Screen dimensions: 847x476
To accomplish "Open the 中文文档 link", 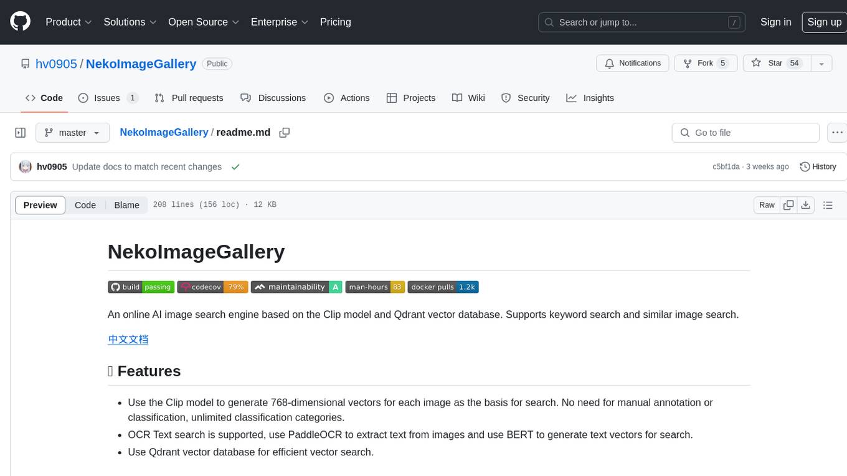I will point(128,340).
